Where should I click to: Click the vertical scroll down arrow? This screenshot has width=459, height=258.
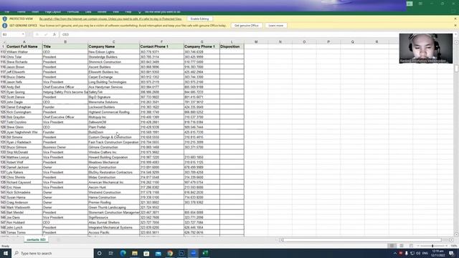pos(456,234)
